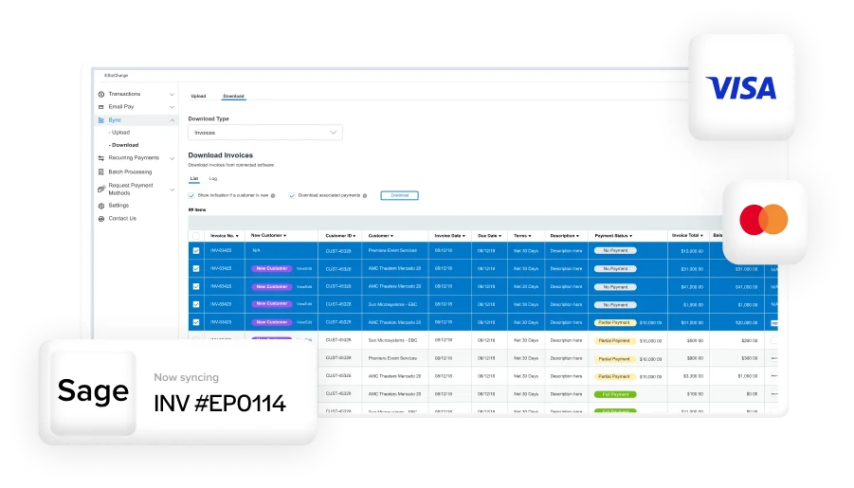Toggle the select-all checkbox in table header
Viewport: 854px width, 488px height.
pos(196,236)
